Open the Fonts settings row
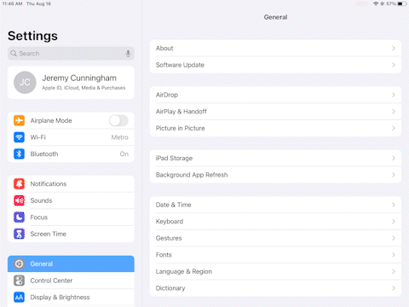The image size is (409, 307). [275, 255]
